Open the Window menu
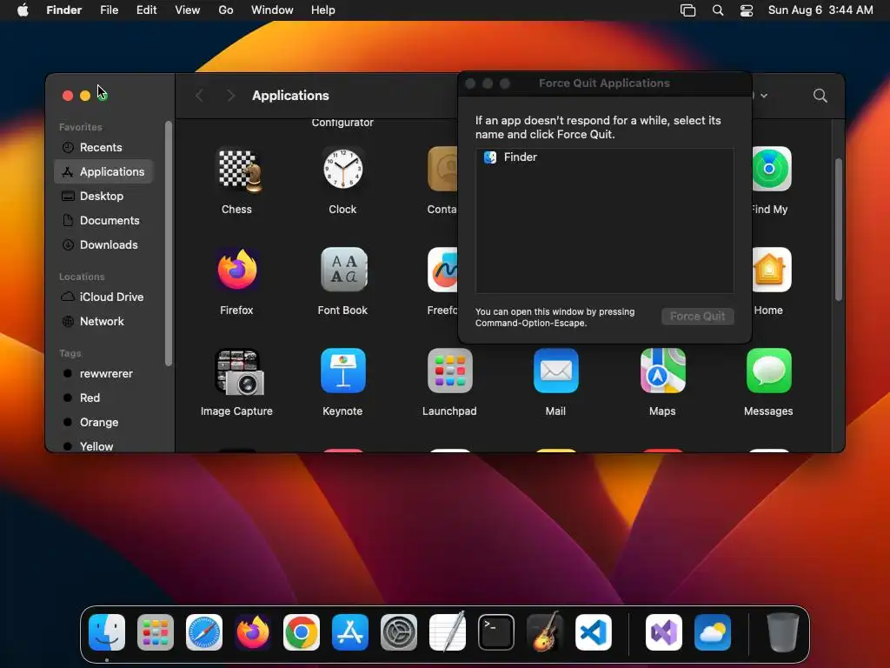The width and height of the screenshot is (890, 668). click(272, 10)
